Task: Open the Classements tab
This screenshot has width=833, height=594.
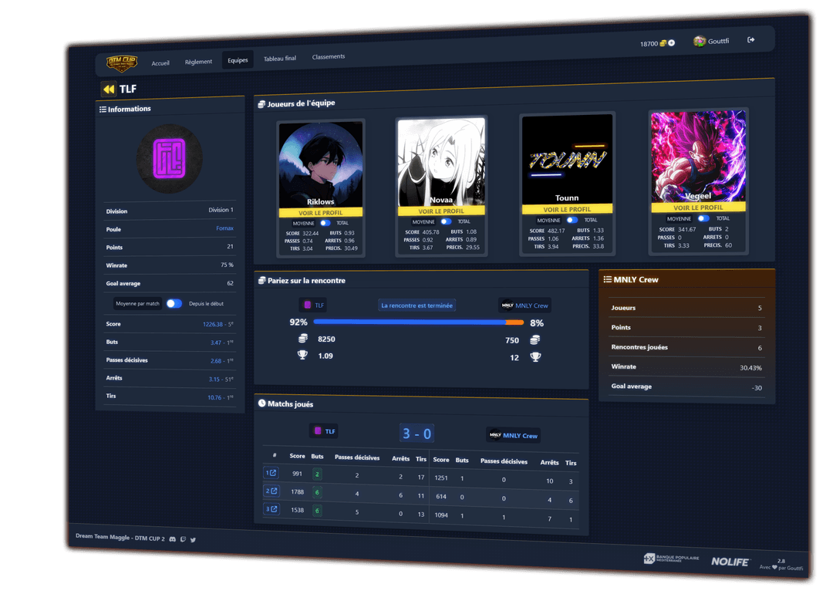Action: click(x=329, y=57)
